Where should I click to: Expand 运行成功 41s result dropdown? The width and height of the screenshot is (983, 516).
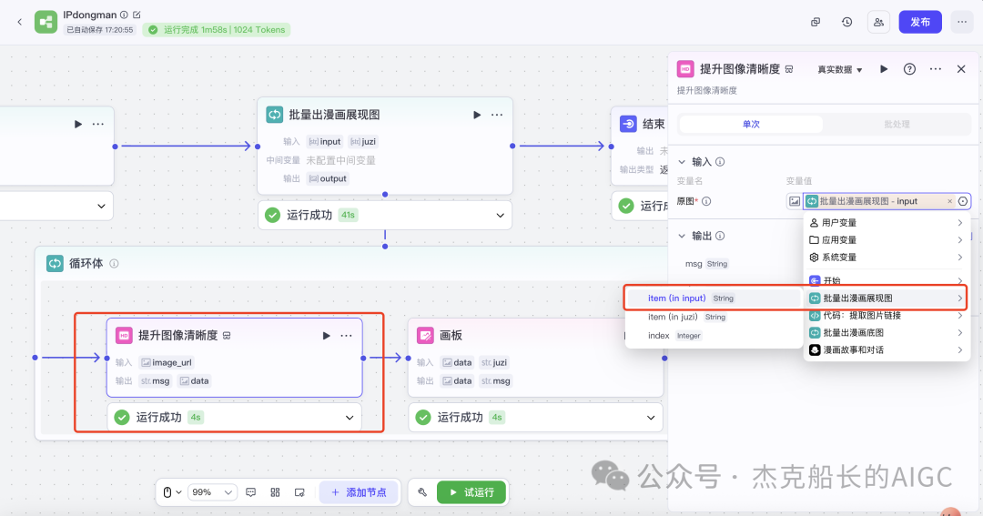(501, 215)
